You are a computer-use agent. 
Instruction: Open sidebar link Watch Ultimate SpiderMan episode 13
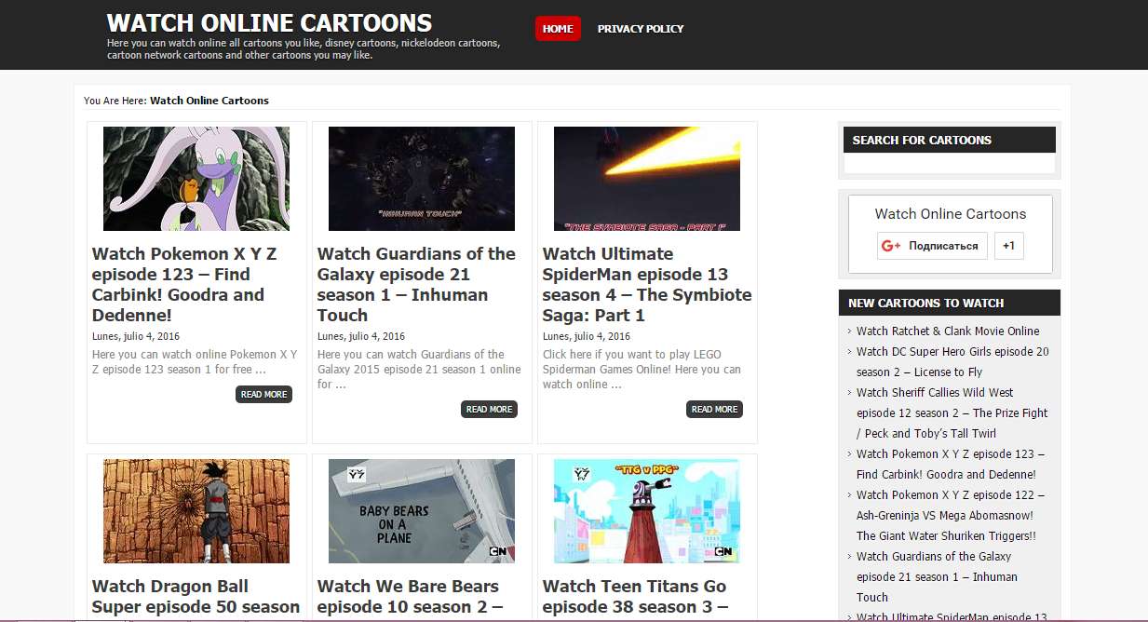pos(952,616)
